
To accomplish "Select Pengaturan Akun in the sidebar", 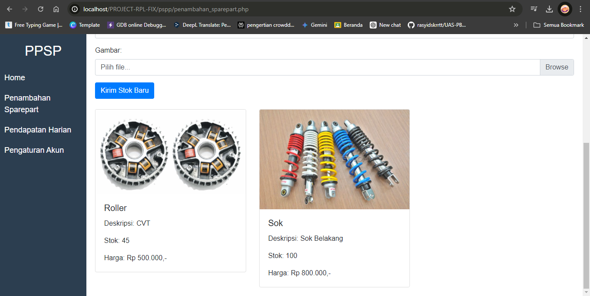I will click(x=34, y=150).
